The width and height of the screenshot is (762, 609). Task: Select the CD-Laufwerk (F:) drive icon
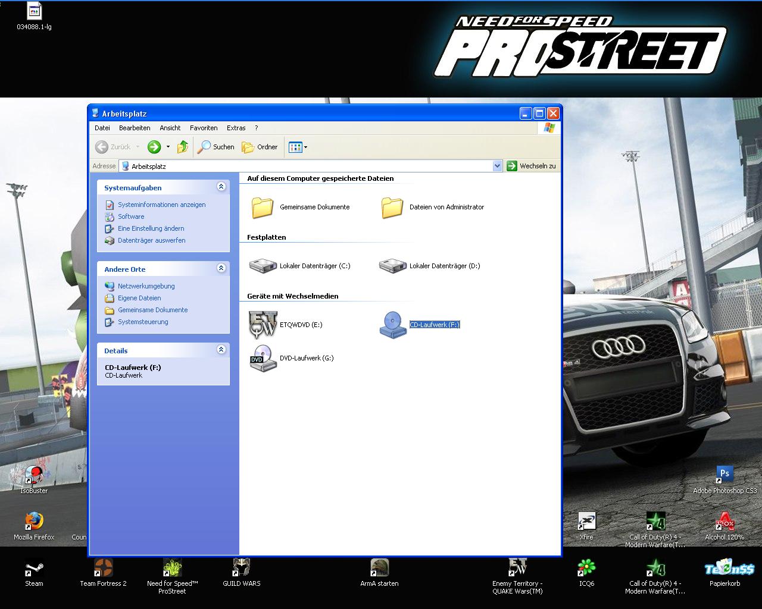click(393, 325)
